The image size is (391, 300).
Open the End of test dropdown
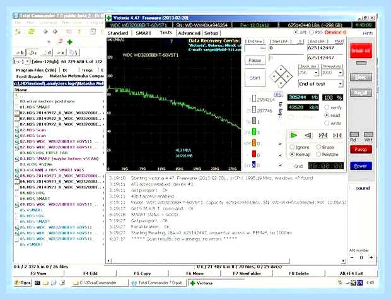341,84
